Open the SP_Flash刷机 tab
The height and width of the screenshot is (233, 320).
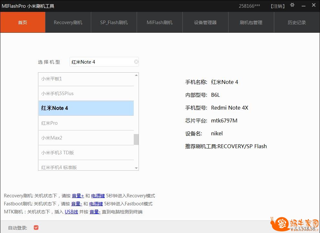(114, 22)
